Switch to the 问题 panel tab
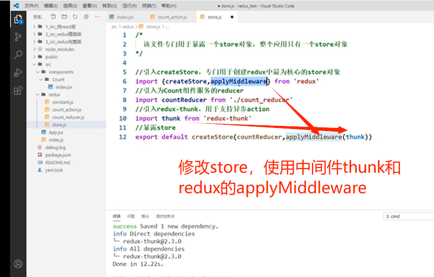The height and width of the screenshot is (277, 434). (131, 216)
